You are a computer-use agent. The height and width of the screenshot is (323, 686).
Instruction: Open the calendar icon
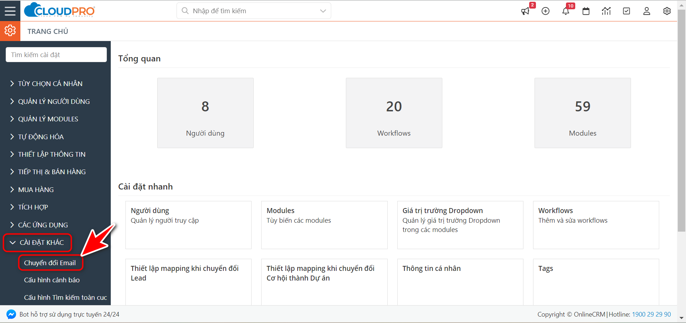[586, 11]
